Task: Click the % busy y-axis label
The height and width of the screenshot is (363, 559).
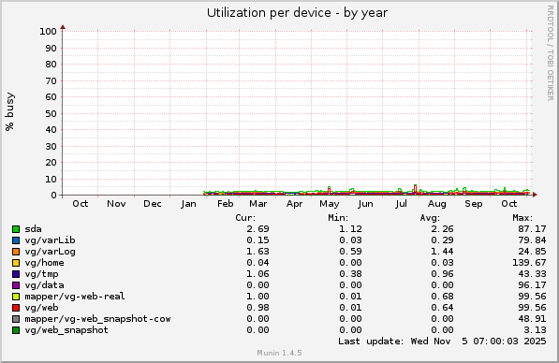Action: coord(10,111)
